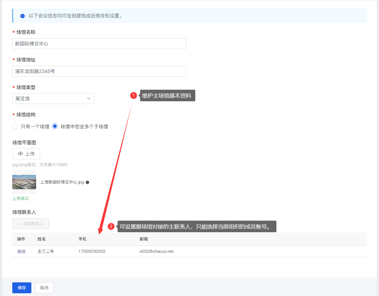
Task: Delete the contact 主三二号 via 删除
Action: pyautogui.click(x=21, y=252)
